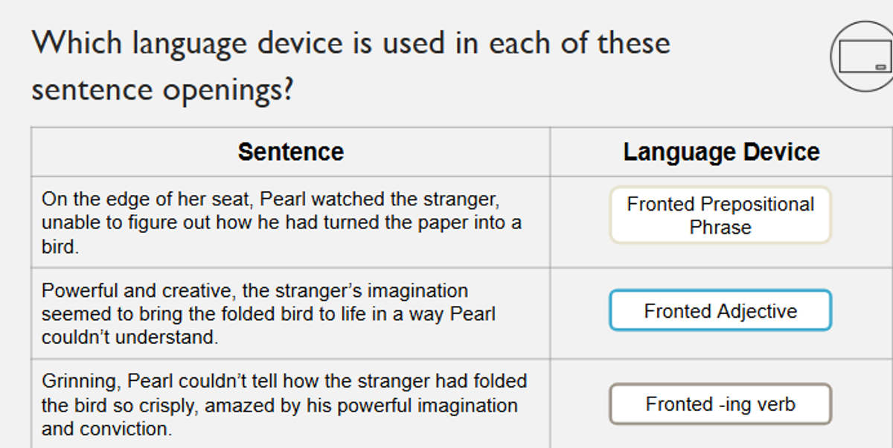893x448 pixels.
Task: Click the word 'bird.' ending the first sentence
Action: pyautogui.click(x=60, y=247)
